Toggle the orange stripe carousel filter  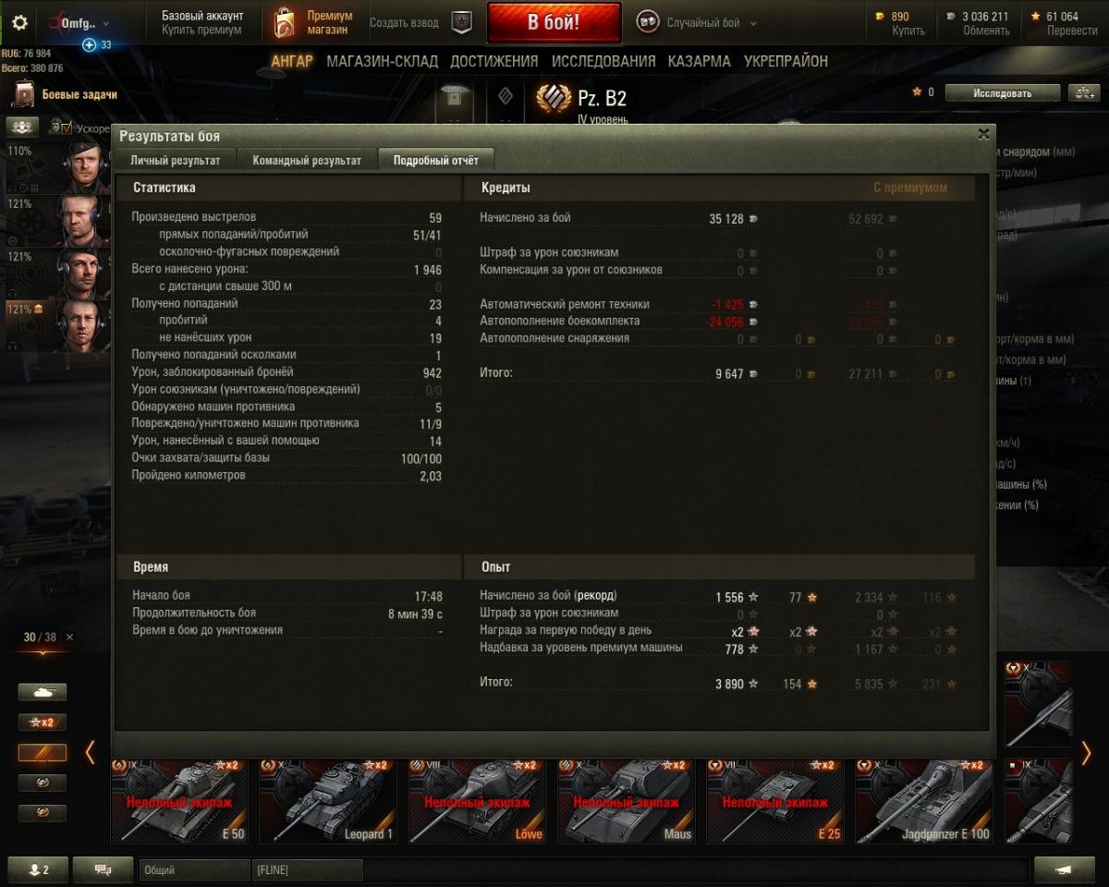pyautogui.click(x=43, y=752)
